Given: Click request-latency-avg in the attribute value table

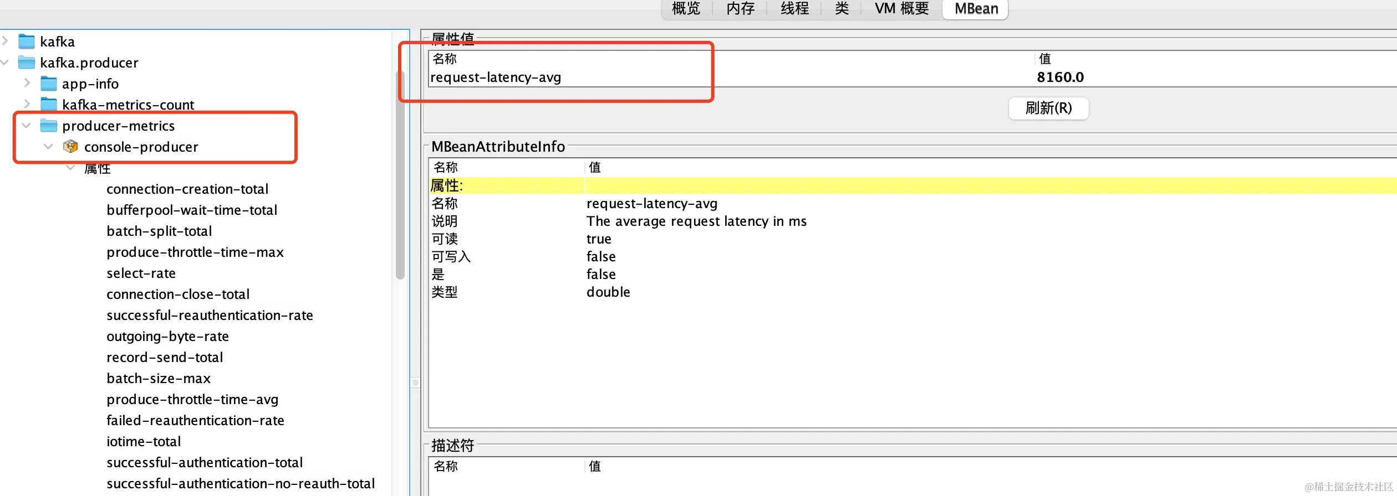Looking at the screenshot, I should pyautogui.click(x=496, y=77).
